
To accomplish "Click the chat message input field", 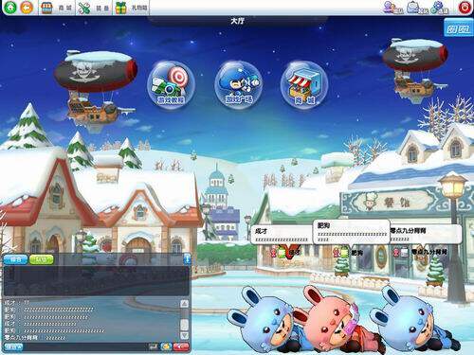I will click(84, 347).
